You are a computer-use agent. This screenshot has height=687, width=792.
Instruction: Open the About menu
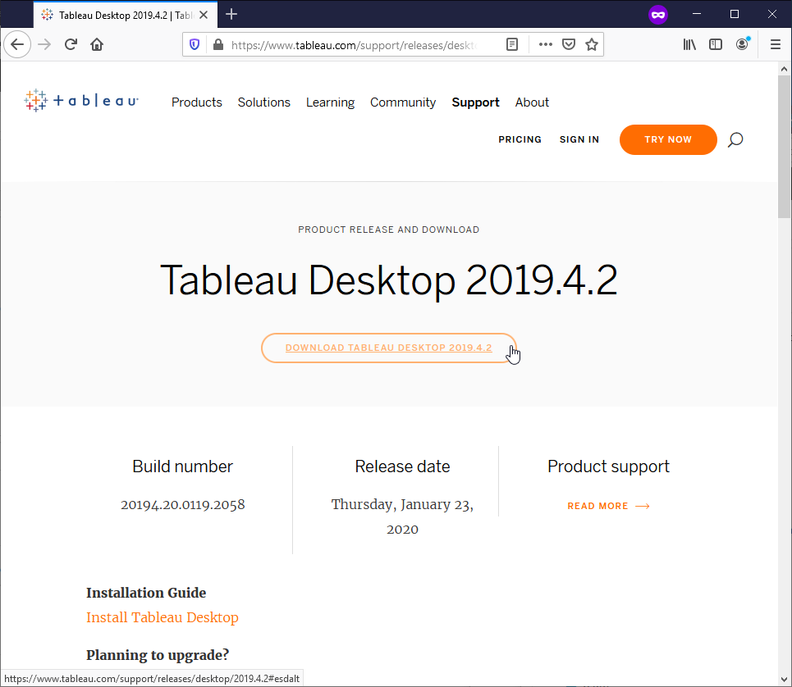(x=532, y=102)
